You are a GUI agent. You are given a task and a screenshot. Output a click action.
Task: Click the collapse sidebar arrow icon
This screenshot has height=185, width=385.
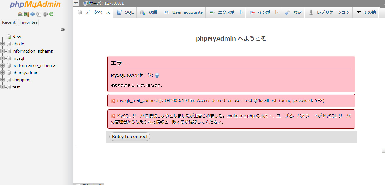pyautogui.click(x=76, y=3)
